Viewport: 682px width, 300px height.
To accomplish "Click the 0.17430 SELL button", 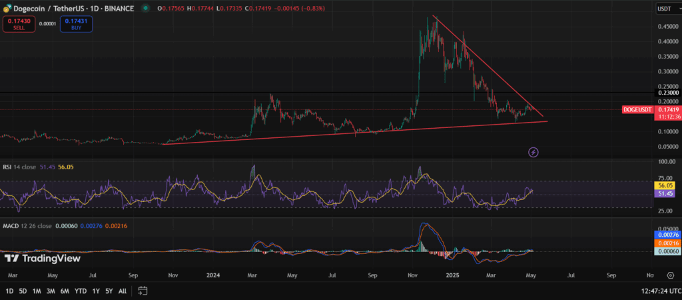I will (19, 24).
